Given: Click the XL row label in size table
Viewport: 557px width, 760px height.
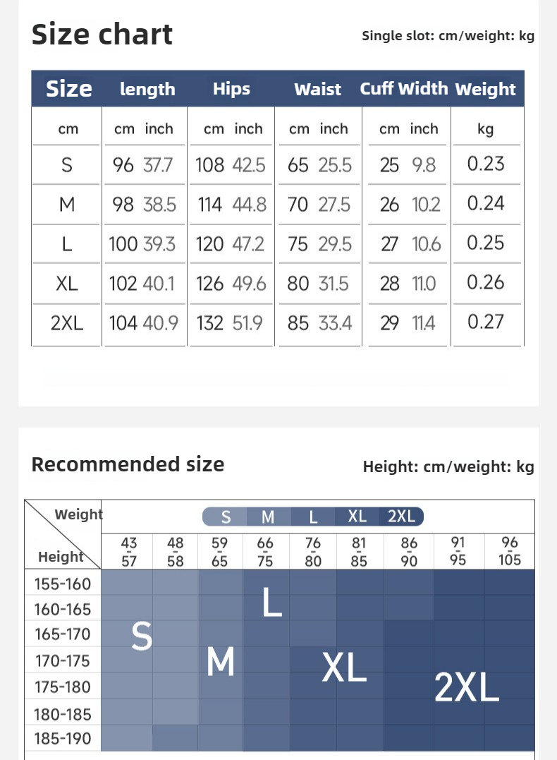Looking at the screenshot, I should click(x=67, y=284).
